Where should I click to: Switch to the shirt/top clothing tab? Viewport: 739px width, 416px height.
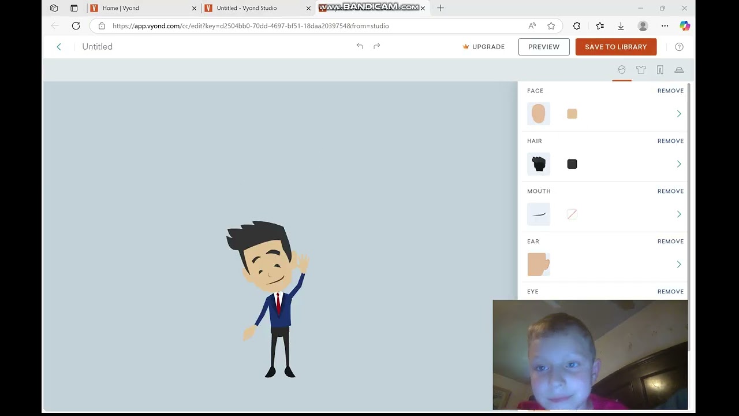[641, 70]
